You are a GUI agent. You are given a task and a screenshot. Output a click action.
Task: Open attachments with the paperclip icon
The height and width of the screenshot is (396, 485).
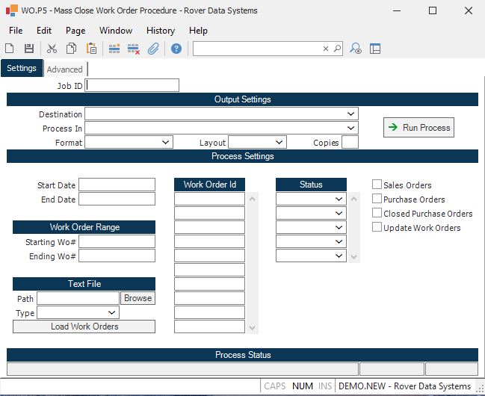[x=153, y=49]
